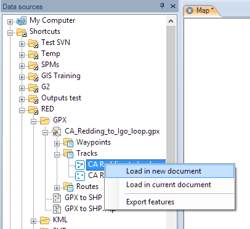Screen dimensions: 250x229
Task: Select the SPMs label
Action: 50,65
